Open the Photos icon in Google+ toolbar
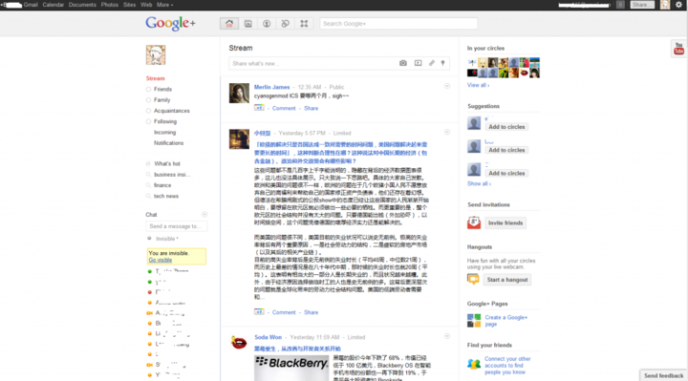 (247, 24)
